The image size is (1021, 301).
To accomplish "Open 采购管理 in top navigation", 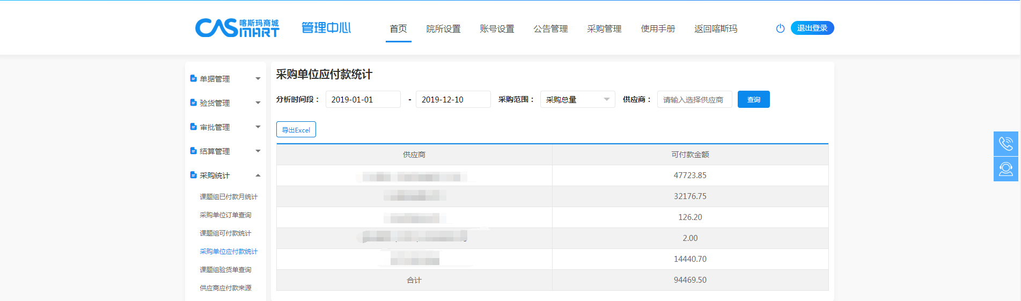I will click(604, 29).
